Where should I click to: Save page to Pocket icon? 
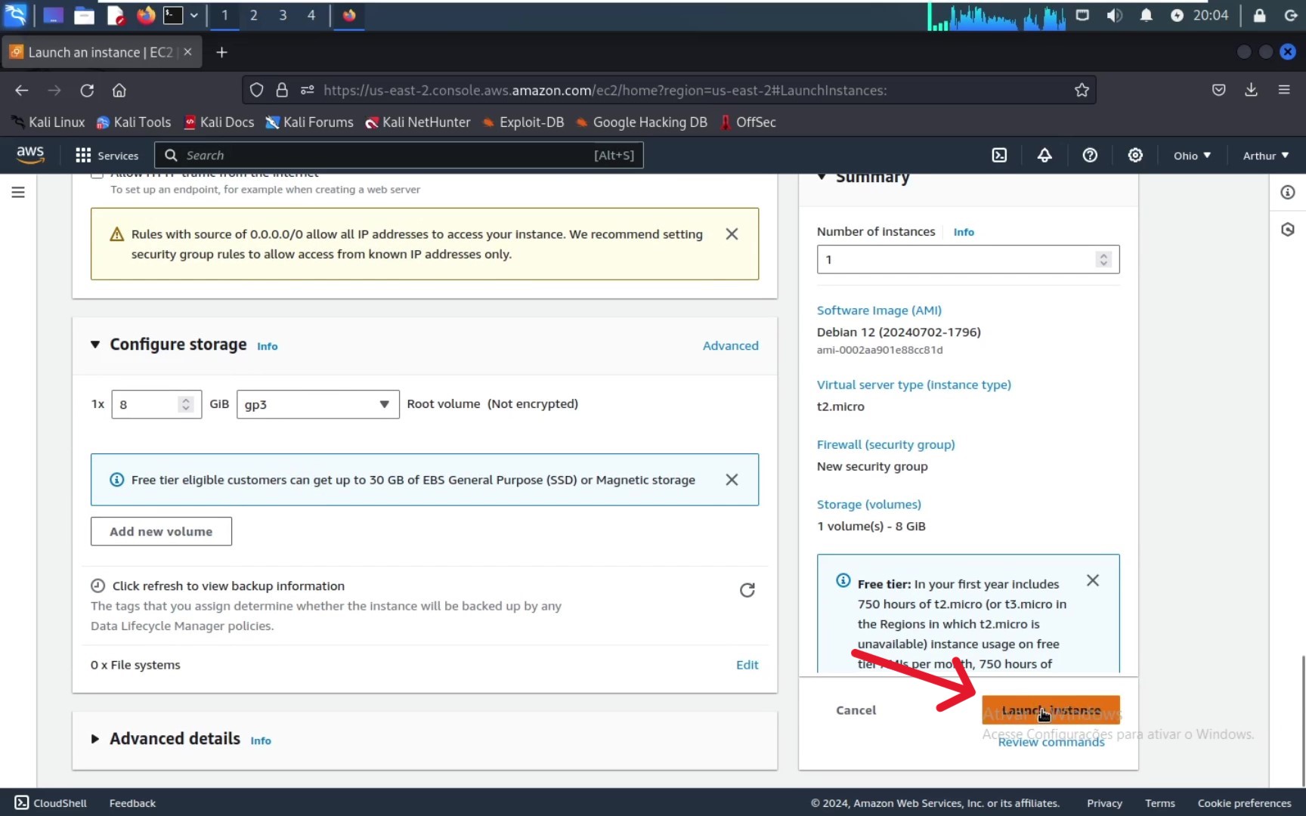[1218, 90]
